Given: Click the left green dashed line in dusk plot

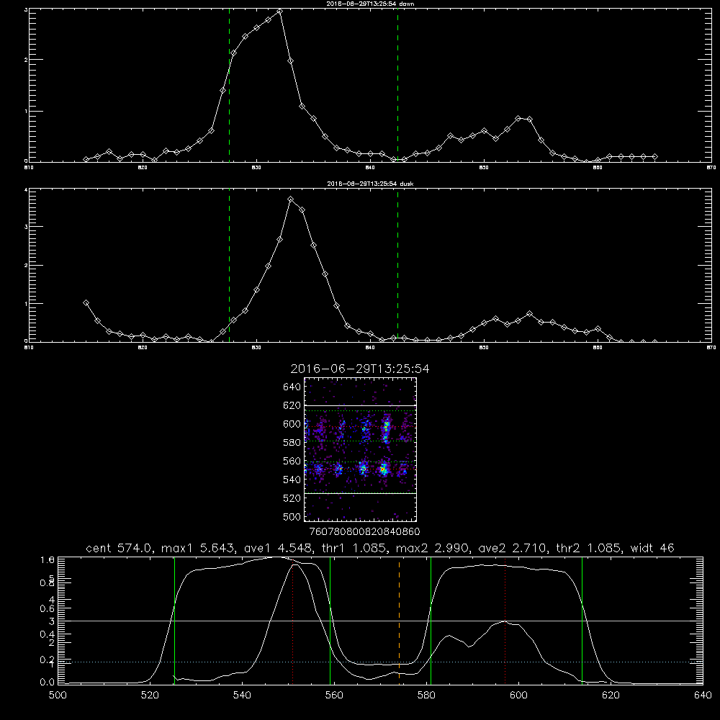Looking at the screenshot, I should point(229,266).
